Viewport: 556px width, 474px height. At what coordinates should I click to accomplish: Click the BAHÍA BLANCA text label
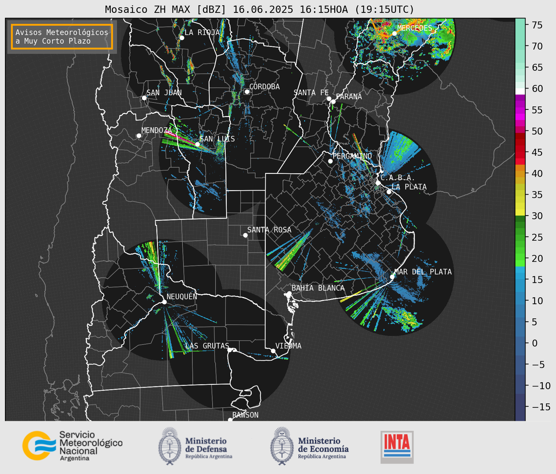click(x=318, y=288)
